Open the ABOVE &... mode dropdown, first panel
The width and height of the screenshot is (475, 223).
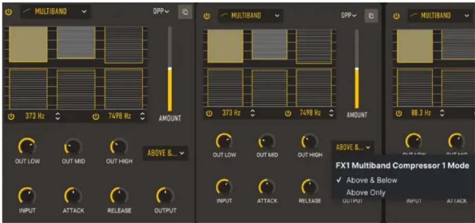point(165,153)
